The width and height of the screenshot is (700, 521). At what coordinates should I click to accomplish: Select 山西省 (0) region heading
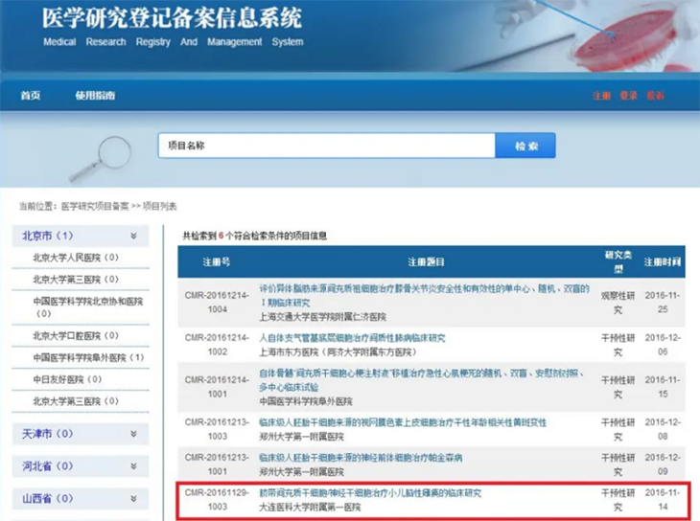(48, 499)
